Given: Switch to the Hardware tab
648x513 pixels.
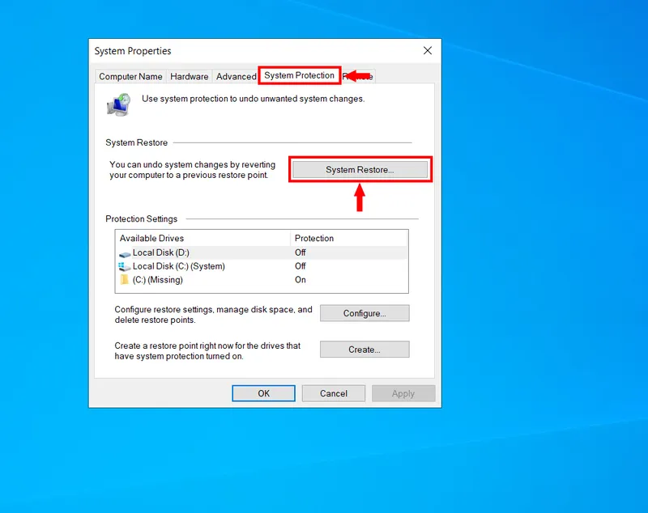Looking at the screenshot, I should 189,76.
